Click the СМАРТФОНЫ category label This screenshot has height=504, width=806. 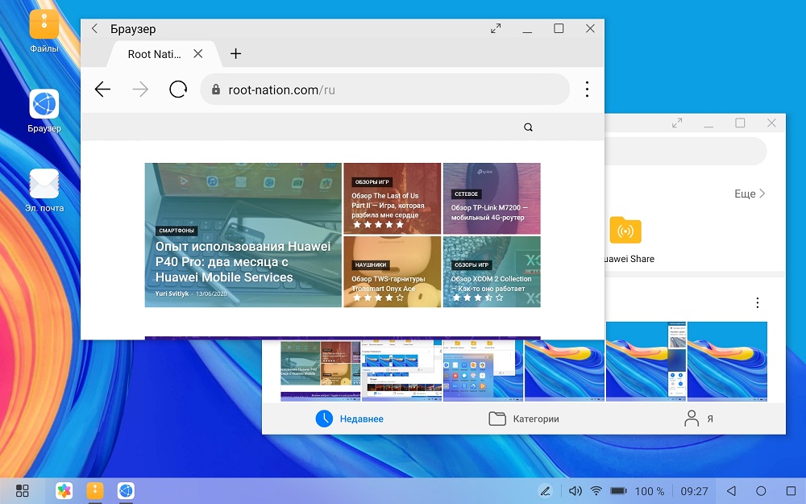(x=177, y=231)
